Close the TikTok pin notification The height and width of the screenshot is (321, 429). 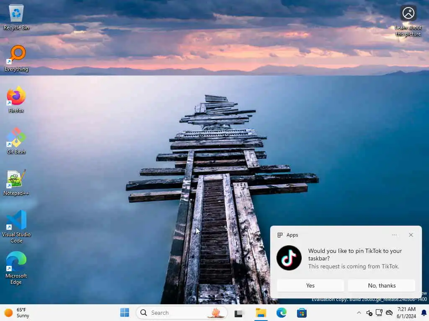pyautogui.click(x=411, y=235)
